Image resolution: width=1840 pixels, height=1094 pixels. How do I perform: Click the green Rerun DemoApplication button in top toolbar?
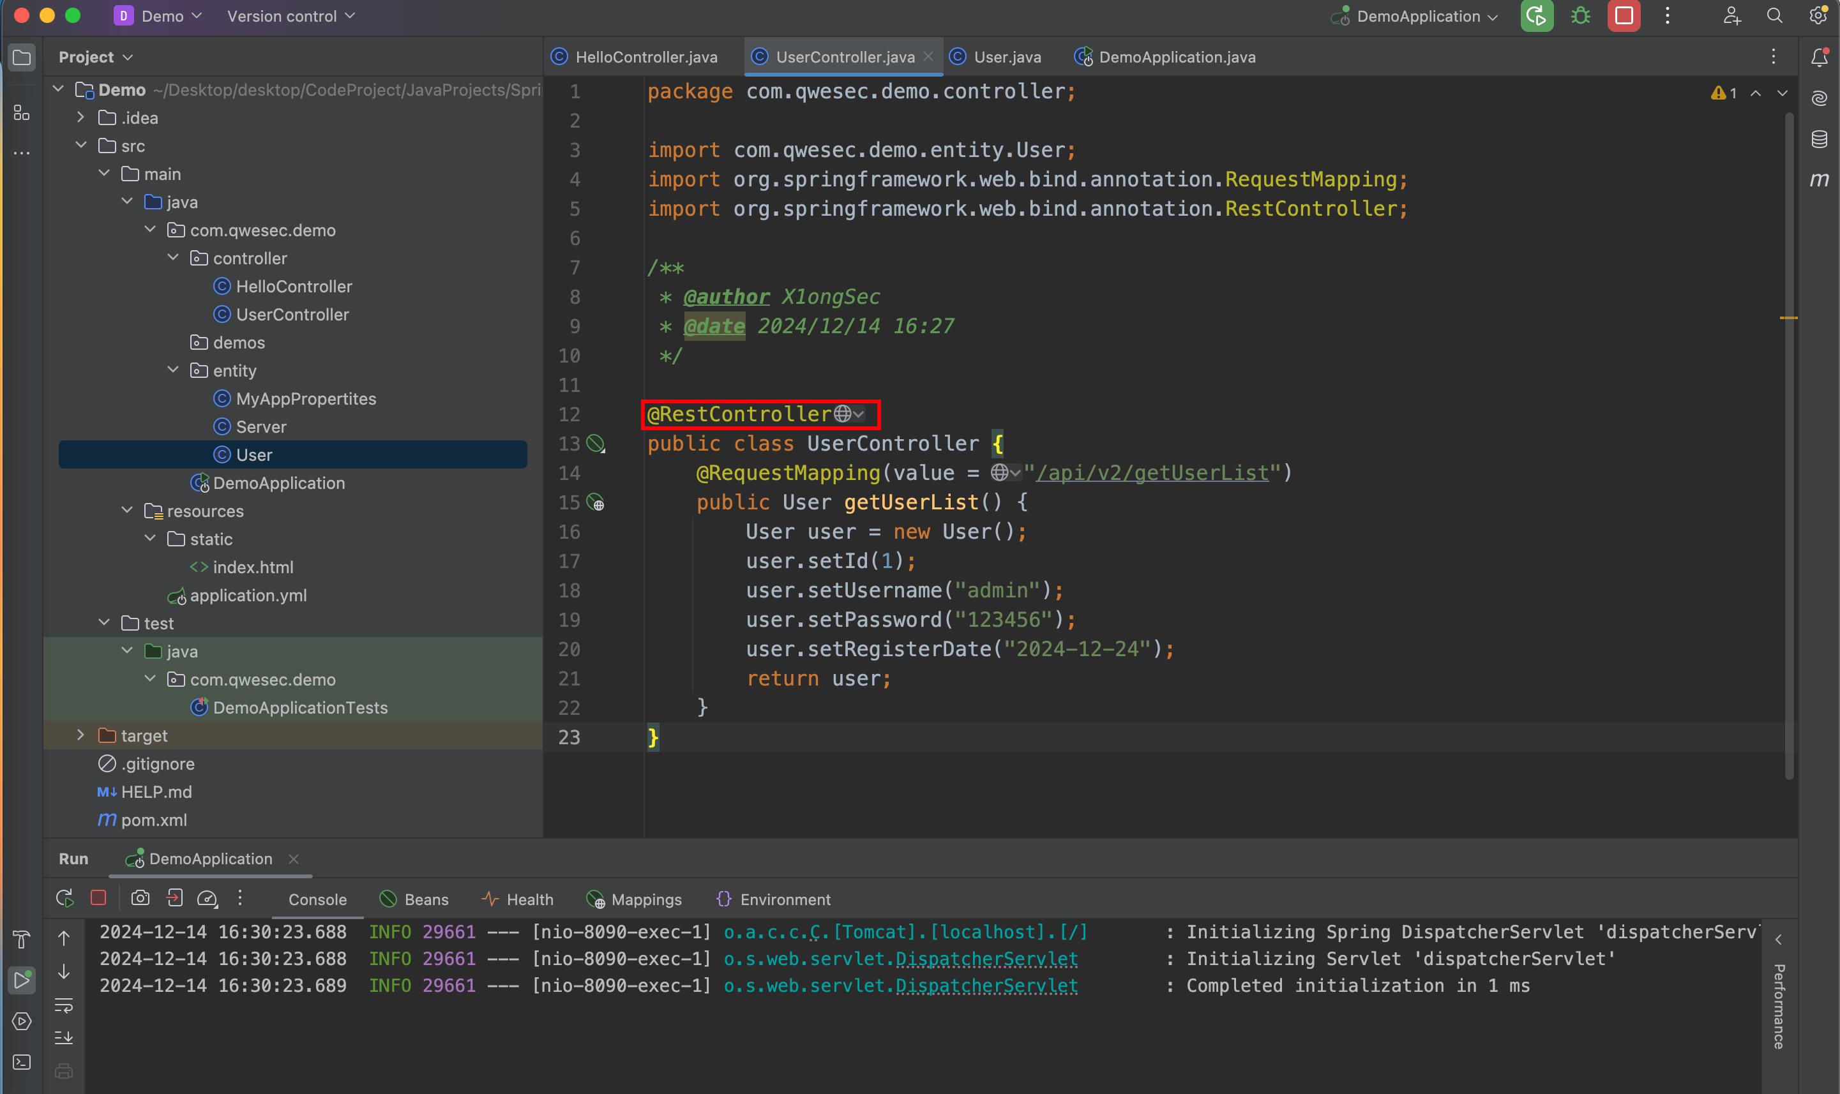click(x=1536, y=16)
